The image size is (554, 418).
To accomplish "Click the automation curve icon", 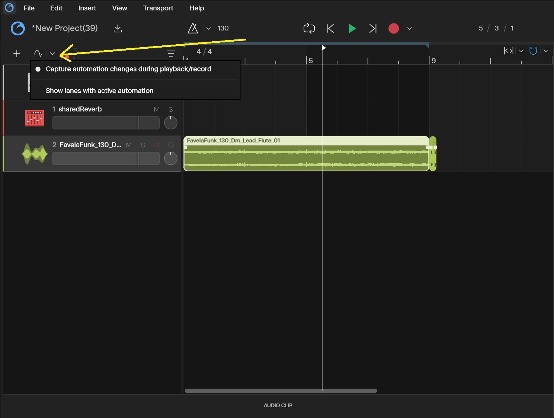I will [x=38, y=54].
